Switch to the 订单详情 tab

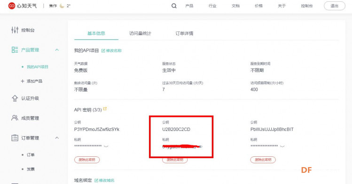tap(184, 33)
